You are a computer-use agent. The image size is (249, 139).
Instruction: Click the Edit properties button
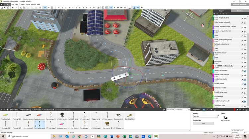[x=204, y=123]
